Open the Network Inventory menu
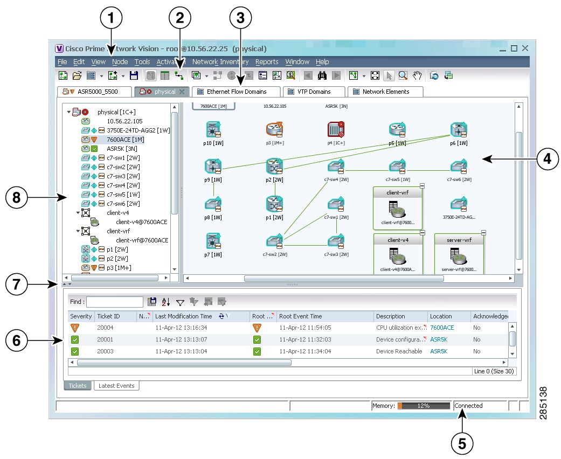Screen dimensions: 561x459 [220, 62]
